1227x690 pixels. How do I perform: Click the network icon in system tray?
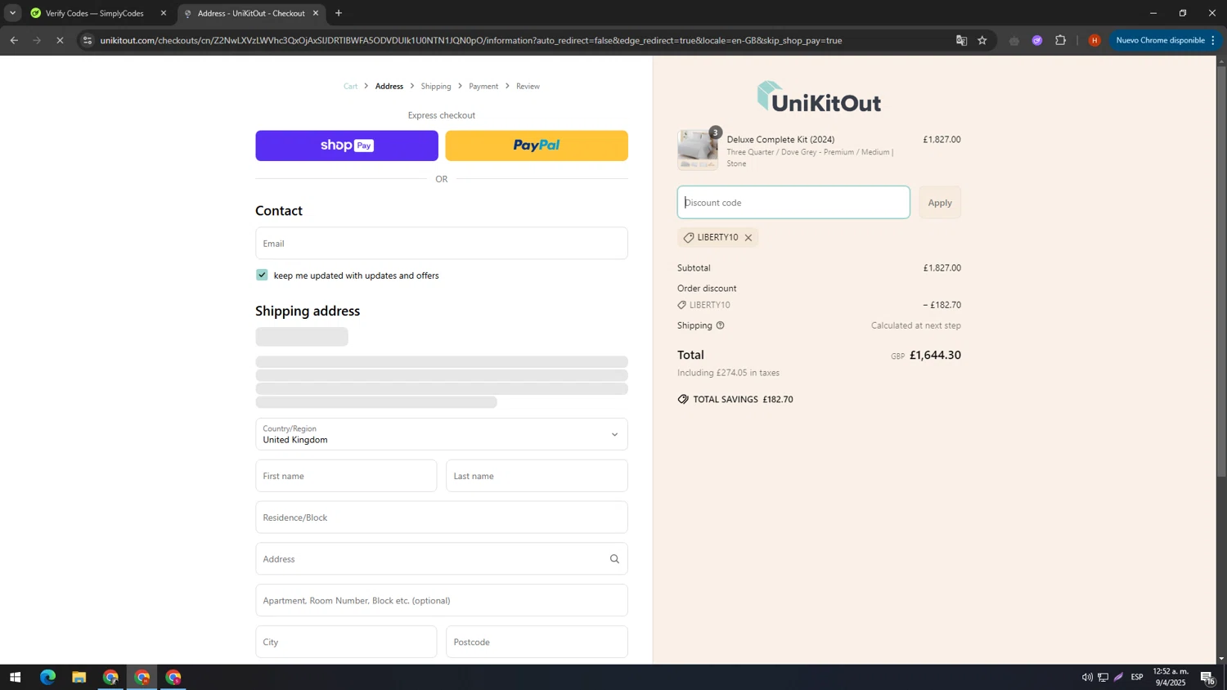coord(1103,677)
